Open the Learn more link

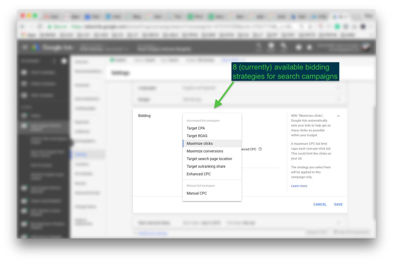point(299,186)
